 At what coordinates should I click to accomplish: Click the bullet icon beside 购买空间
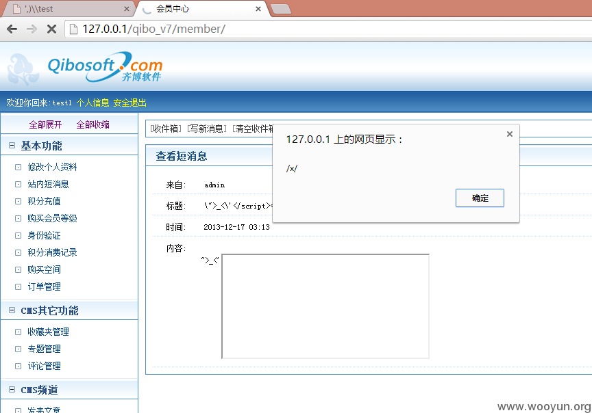(18, 270)
